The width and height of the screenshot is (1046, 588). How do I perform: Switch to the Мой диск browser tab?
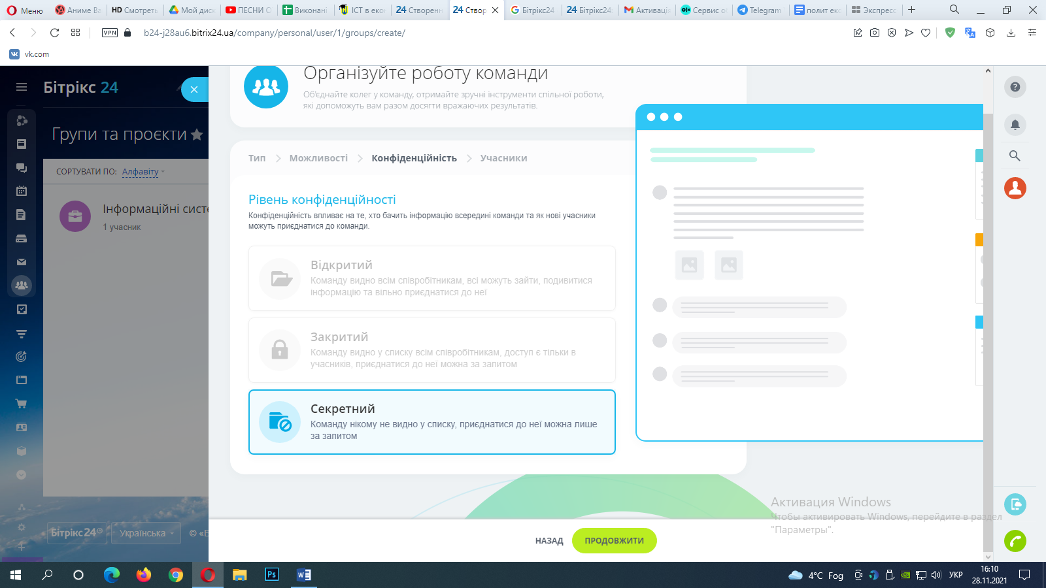click(192, 10)
